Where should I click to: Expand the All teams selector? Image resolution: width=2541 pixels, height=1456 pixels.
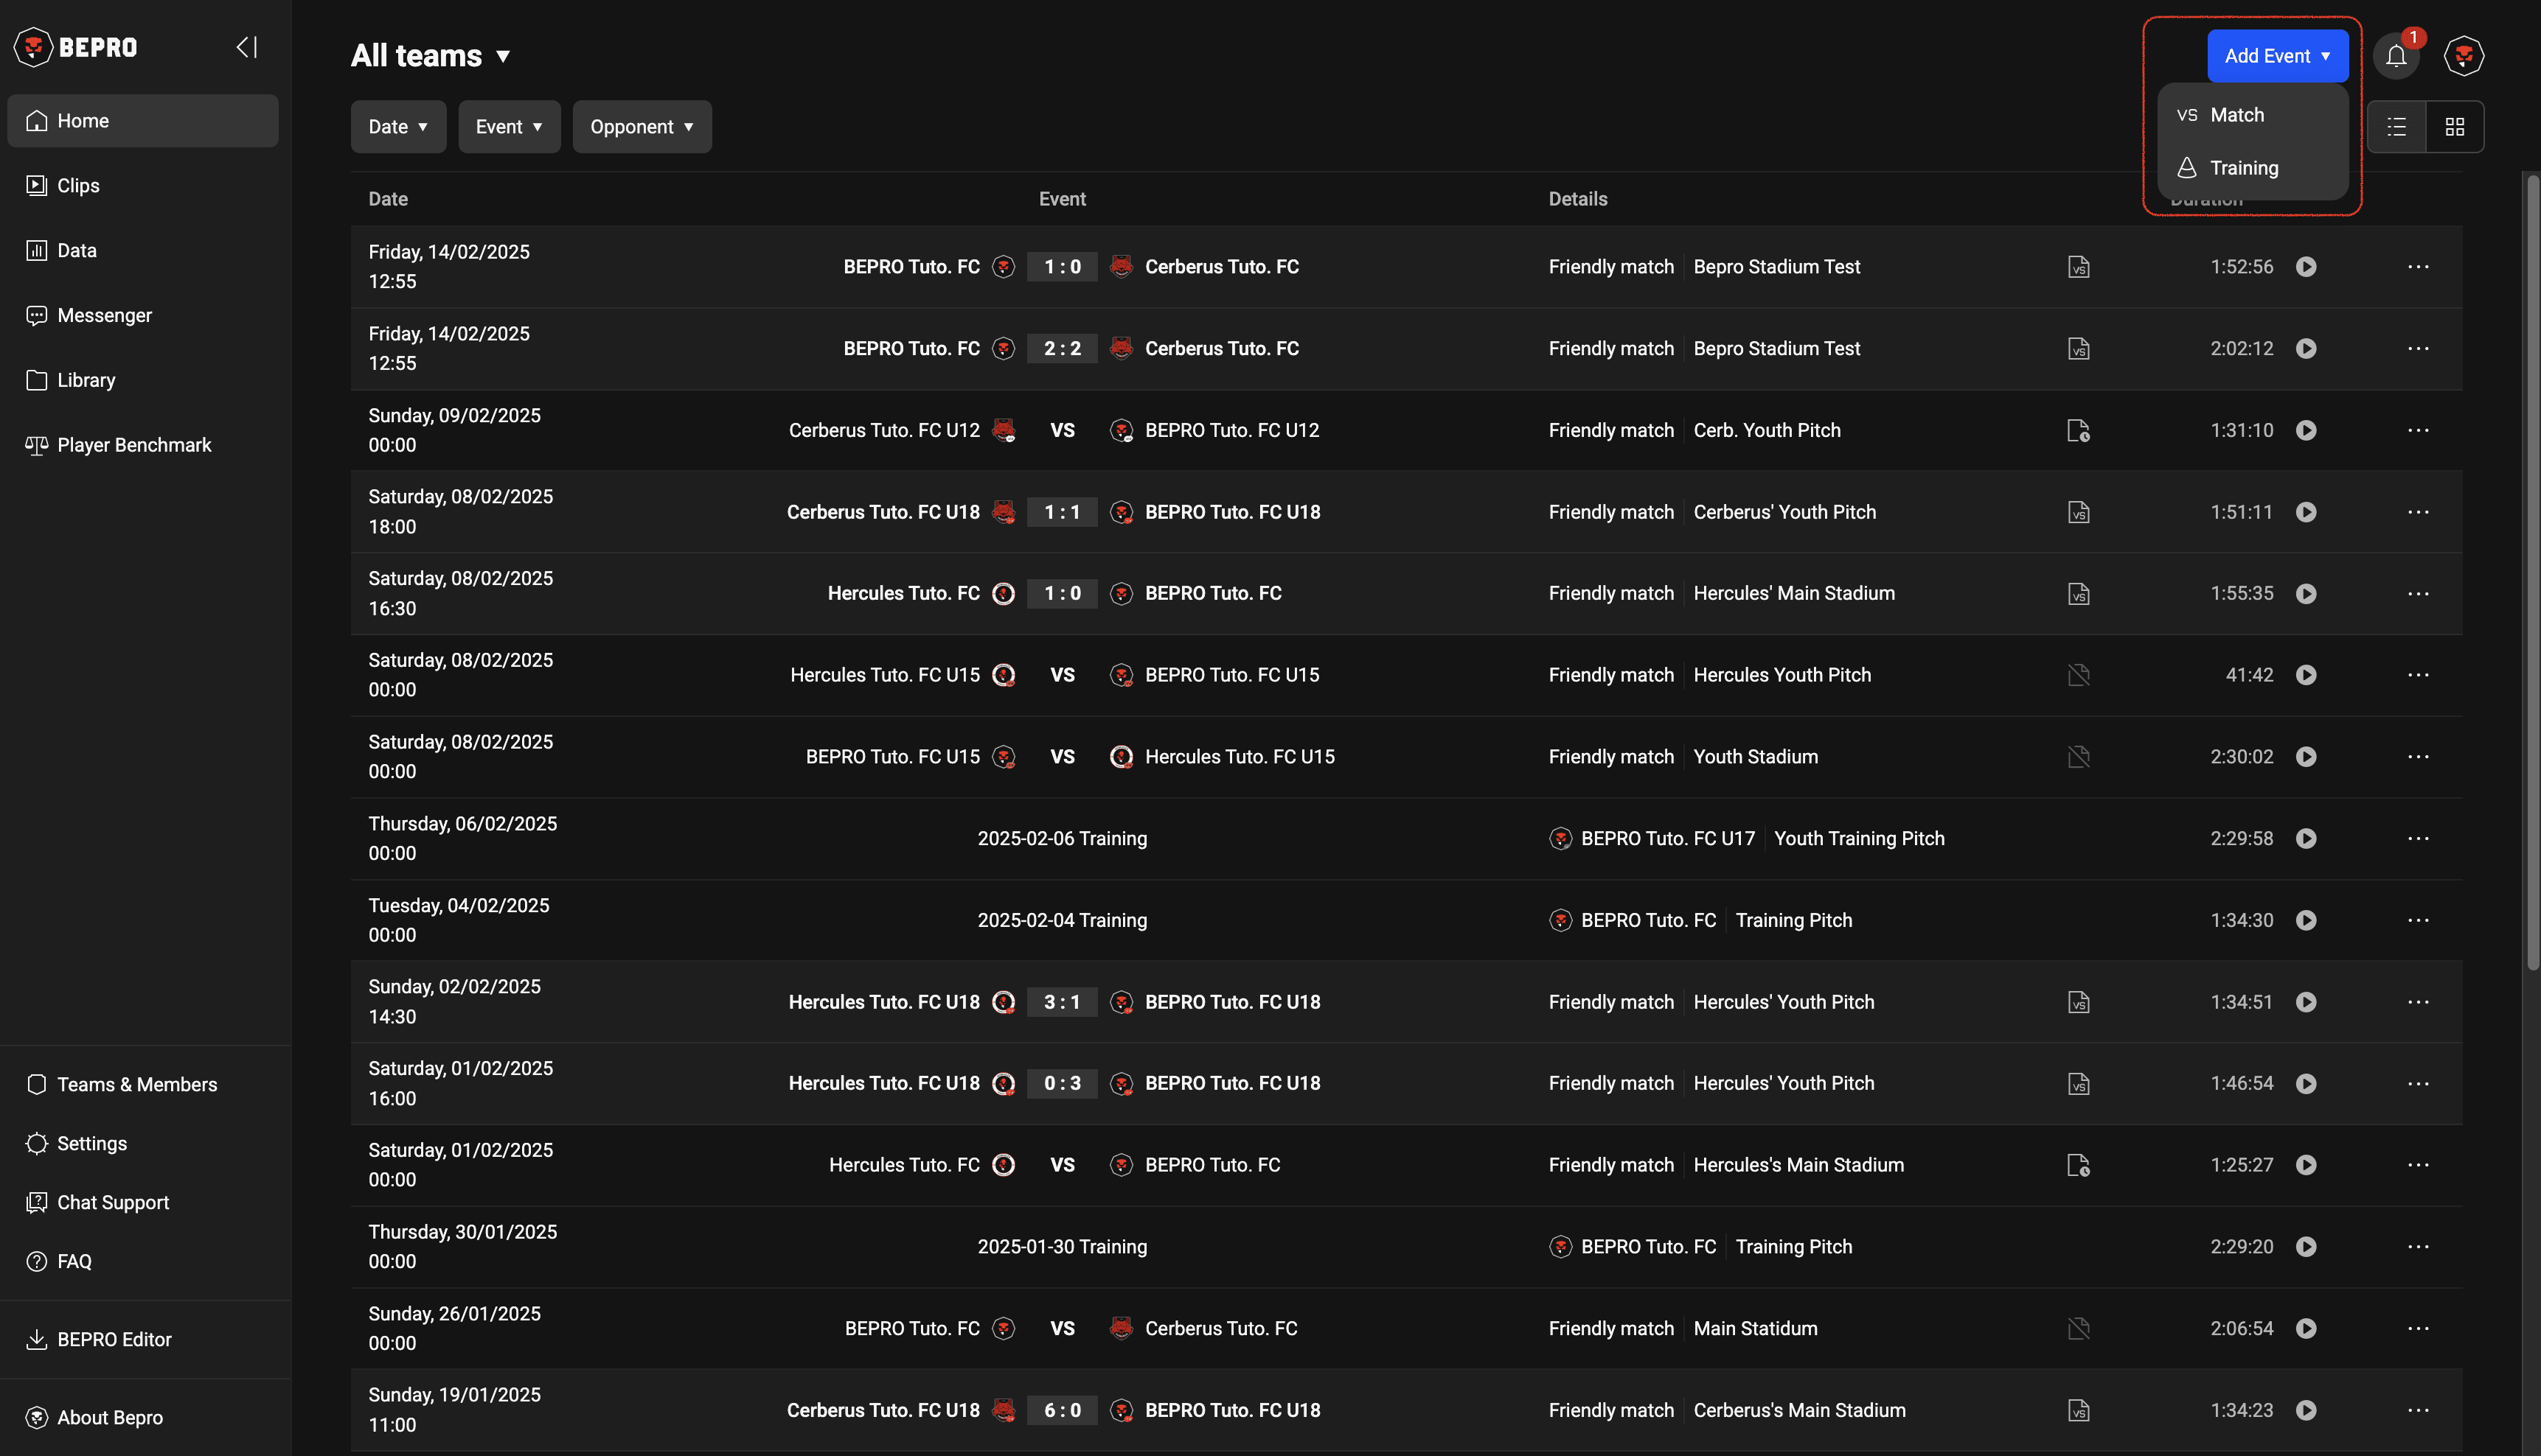[x=430, y=56]
